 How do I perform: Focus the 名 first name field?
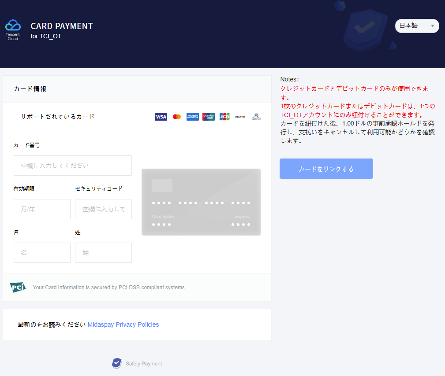(42, 253)
